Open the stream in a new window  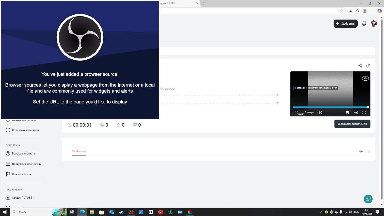[x=368, y=66]
